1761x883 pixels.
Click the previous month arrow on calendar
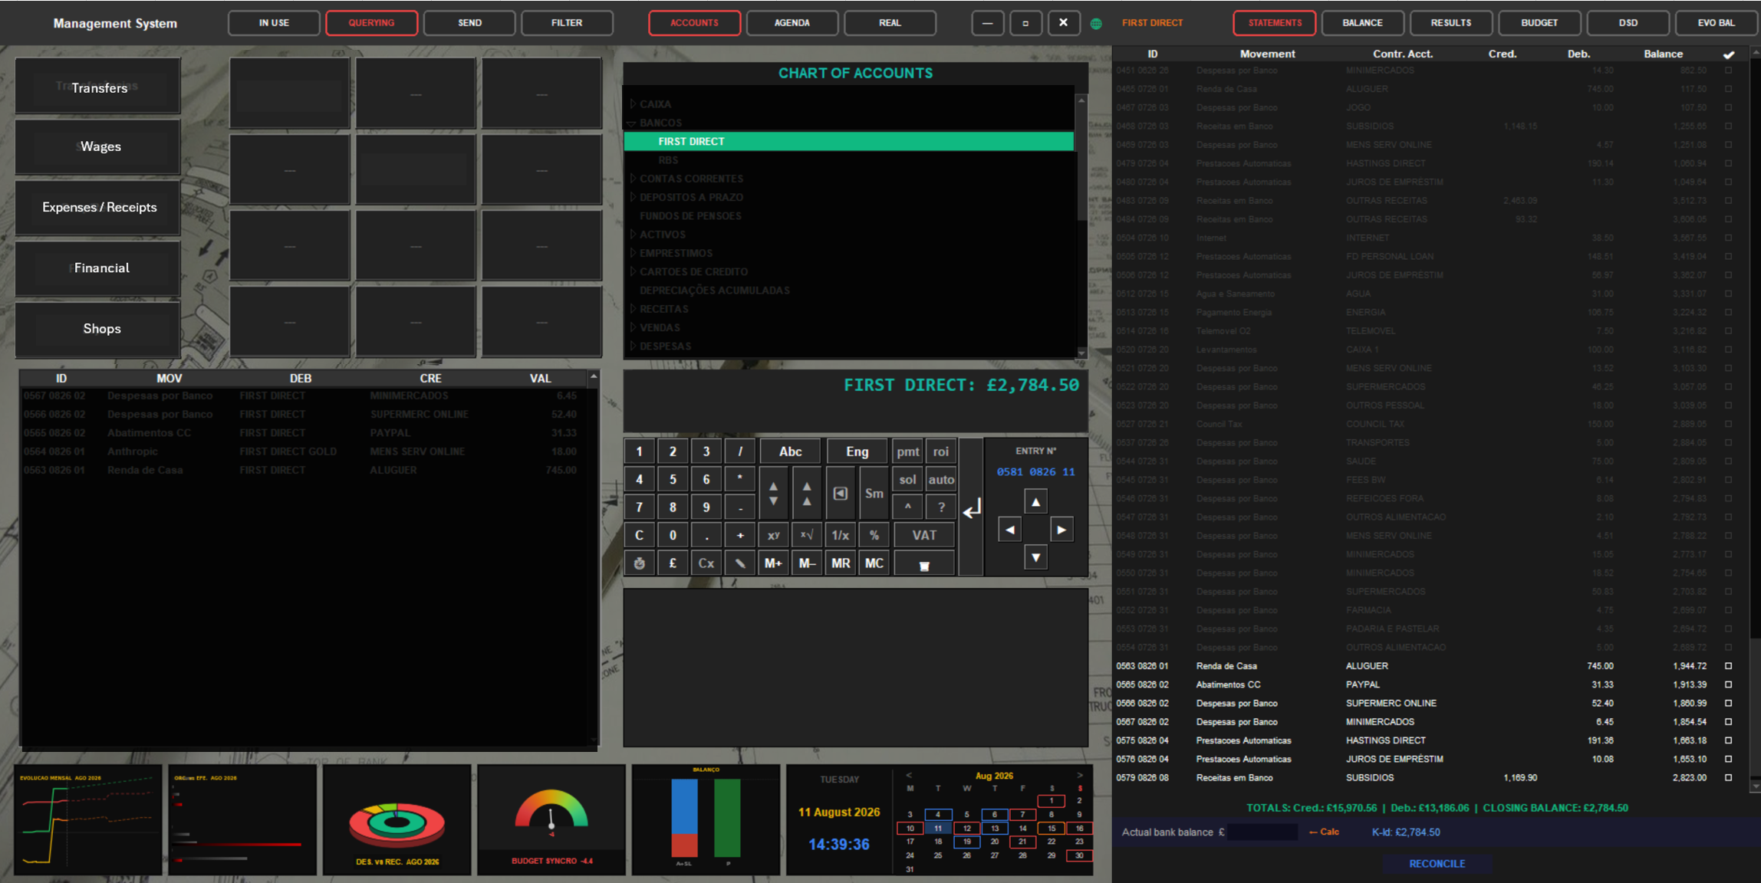click(x=909, y=776)
